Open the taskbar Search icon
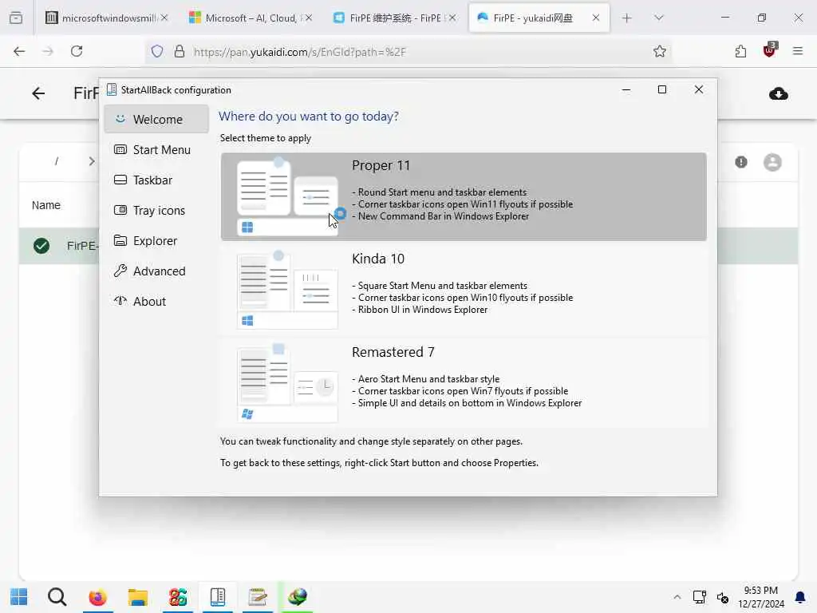The height and width of the screenshot is (613, 817). (x=57, y=597)
